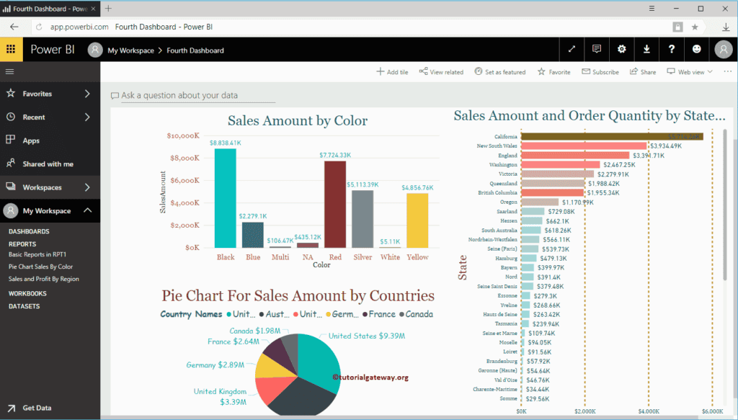Open the help question mark icon
This screenshot has width=738, height=420.
coord(672,49)
